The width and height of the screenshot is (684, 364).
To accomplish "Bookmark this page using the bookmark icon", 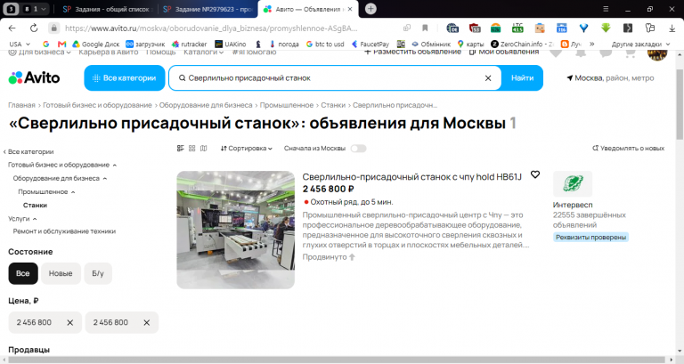I will tap(425, 28).
